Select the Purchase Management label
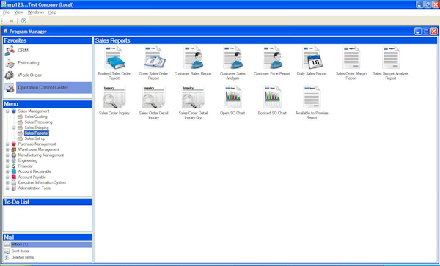Image resolution: width=440 pixels, height=266 pixels. coord(37,144)
